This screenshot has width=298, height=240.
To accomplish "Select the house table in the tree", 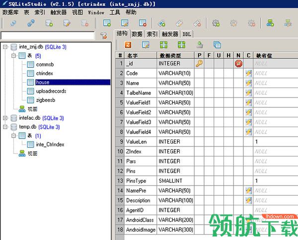I will pyautogui.click(x=73, y=82).
